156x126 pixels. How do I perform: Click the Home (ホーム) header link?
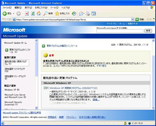pos(122,24)
